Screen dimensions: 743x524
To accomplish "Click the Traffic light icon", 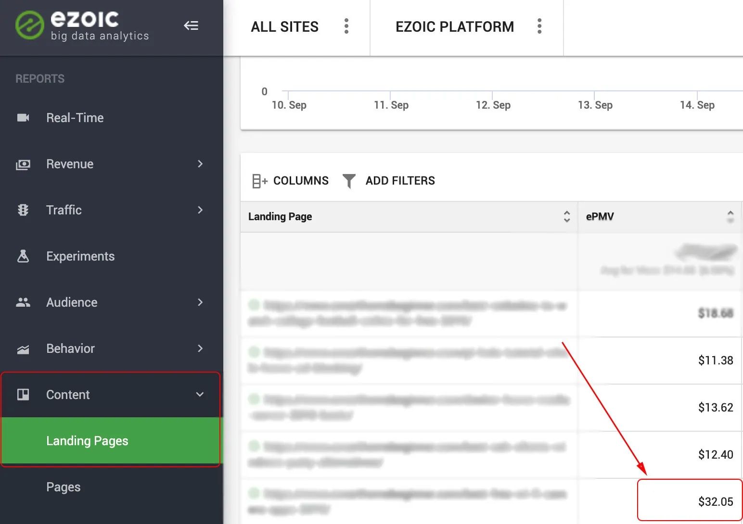I will (x=23, y=210).
